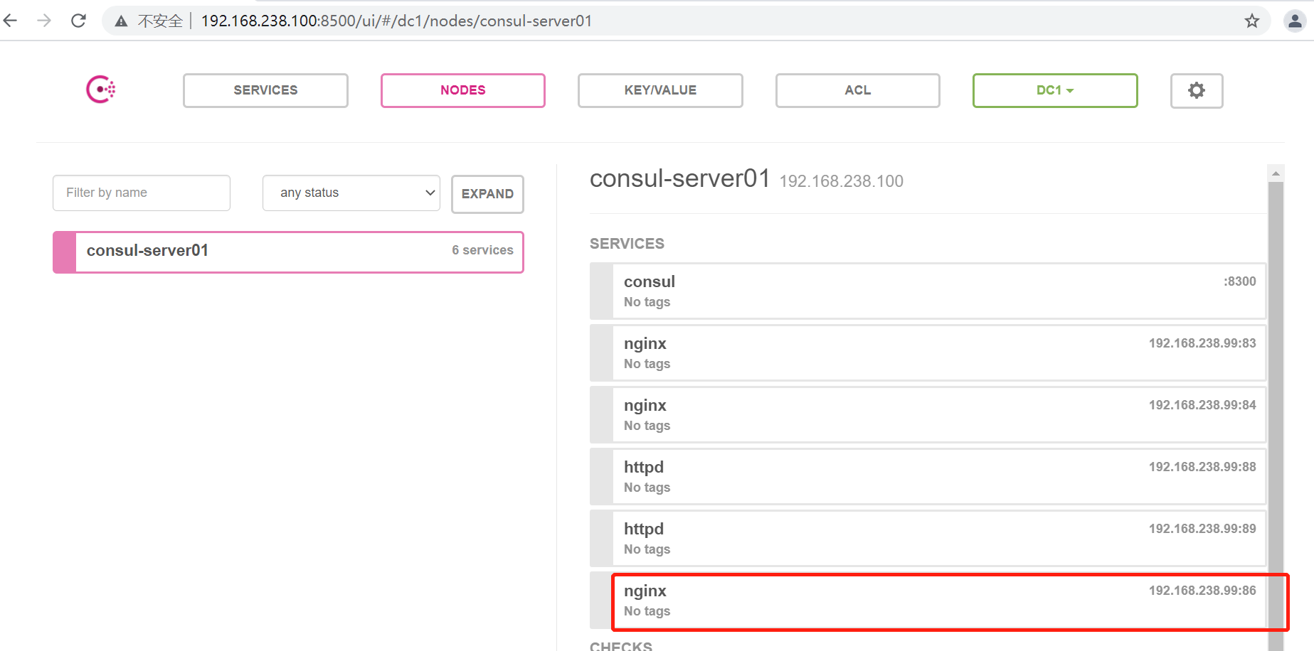Click the 192.168.238.99:88 address text
The height and width of the screenshot is (651, 1314).
click(1202, 467)
